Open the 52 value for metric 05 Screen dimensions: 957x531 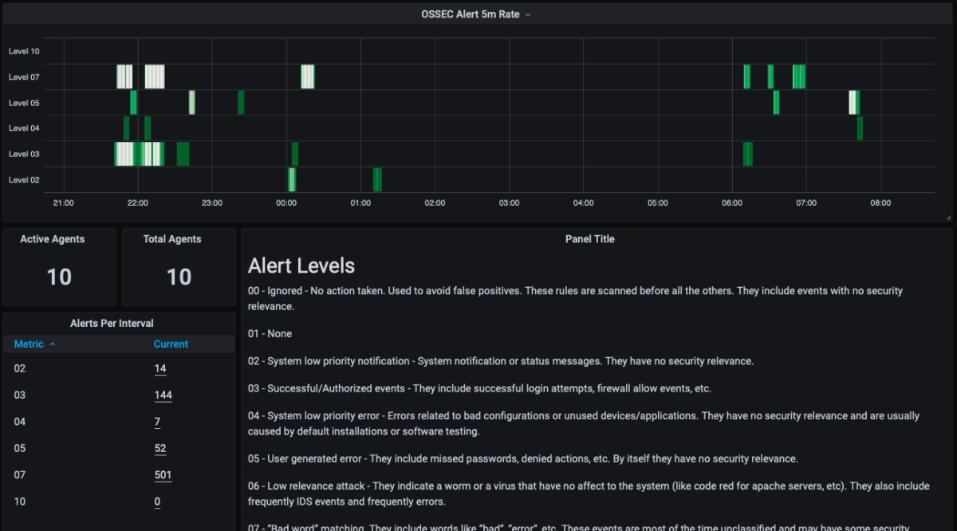coord(160,449)
